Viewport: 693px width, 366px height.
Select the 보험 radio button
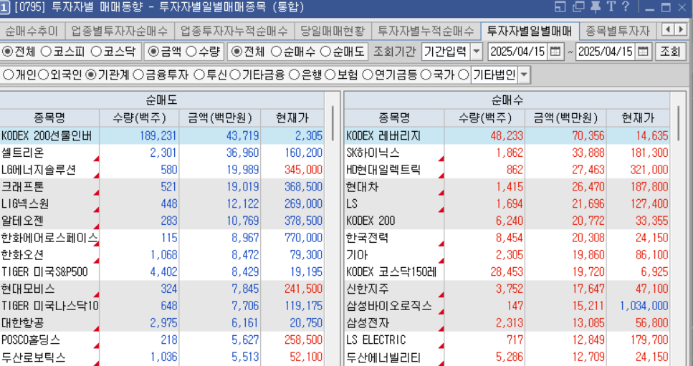330,75
